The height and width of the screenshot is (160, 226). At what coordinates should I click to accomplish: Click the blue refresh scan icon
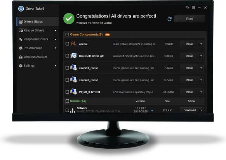point(169,19)
